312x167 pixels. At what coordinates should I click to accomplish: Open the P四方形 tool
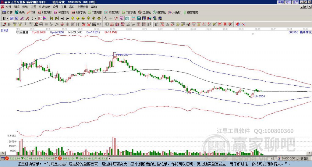45,12
